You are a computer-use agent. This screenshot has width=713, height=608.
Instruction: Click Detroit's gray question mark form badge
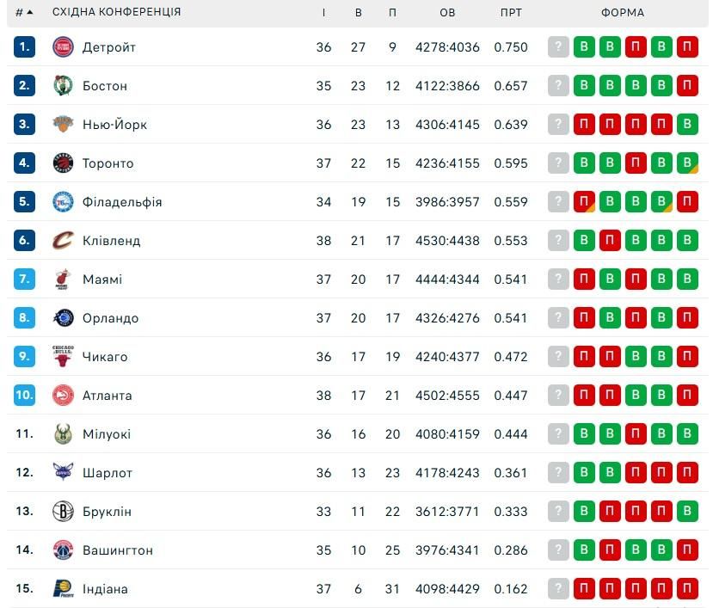click(x=559, y=47)
